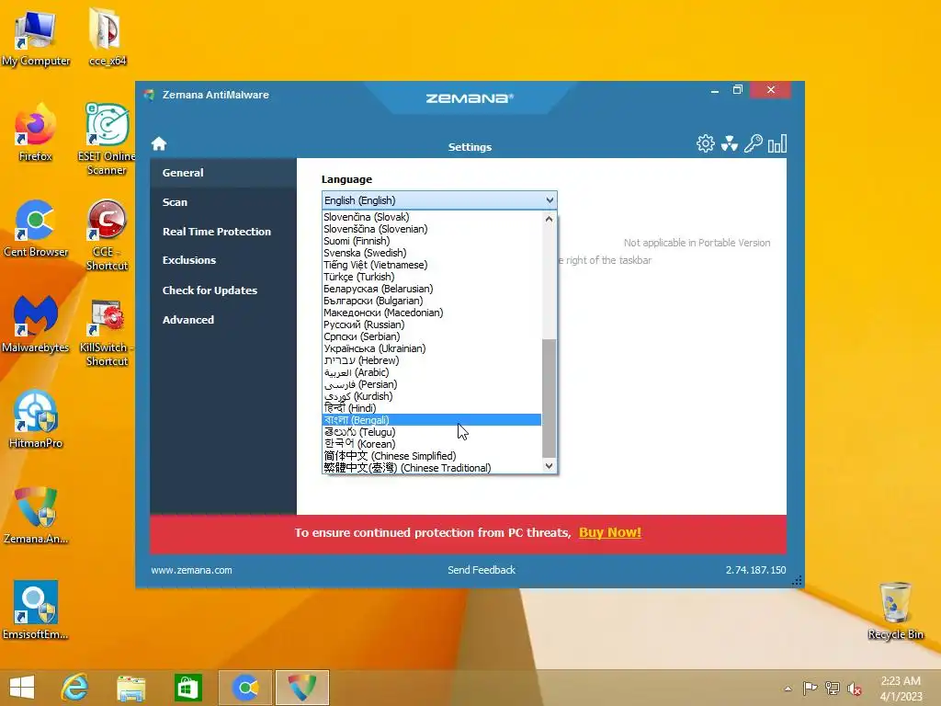
Task: Choose Svenska (Swedish) option
Action: point(432,253)
